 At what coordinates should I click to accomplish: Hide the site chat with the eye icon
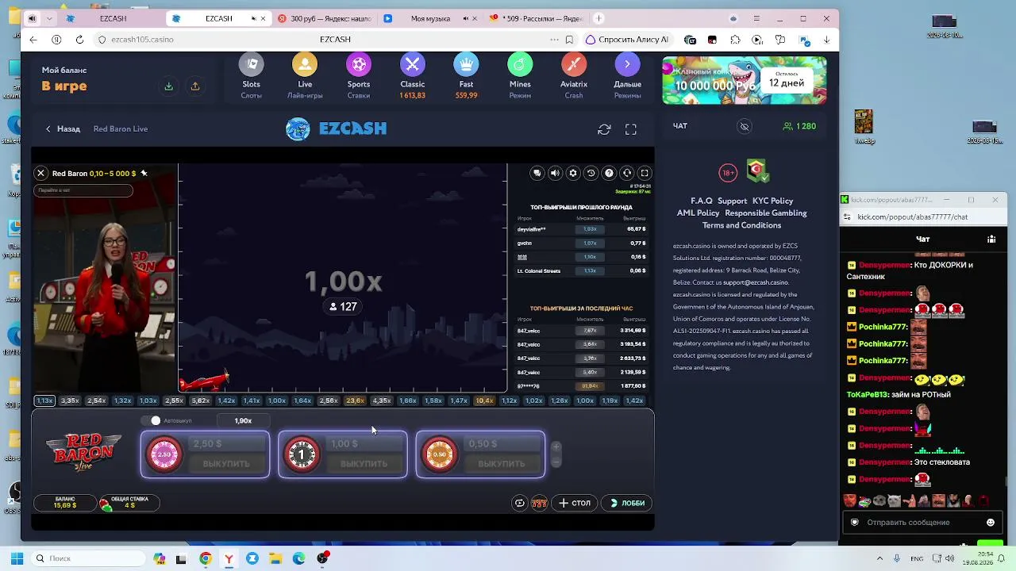click(x=745, y=126)
